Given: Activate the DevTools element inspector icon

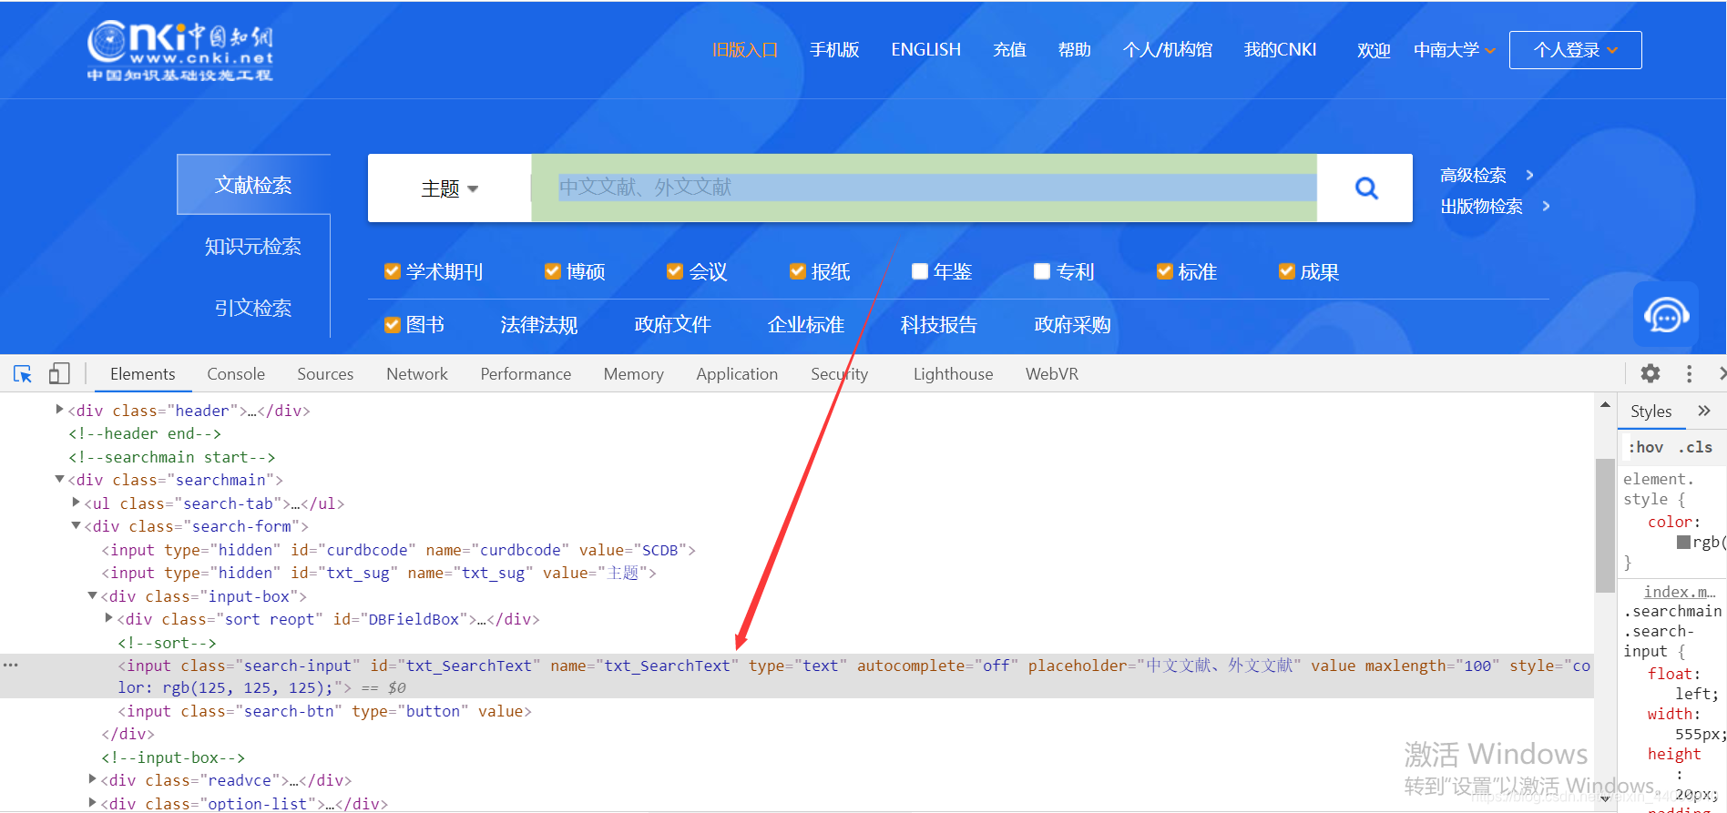Looking at the screenshot, I should click(x=23, y=374).
